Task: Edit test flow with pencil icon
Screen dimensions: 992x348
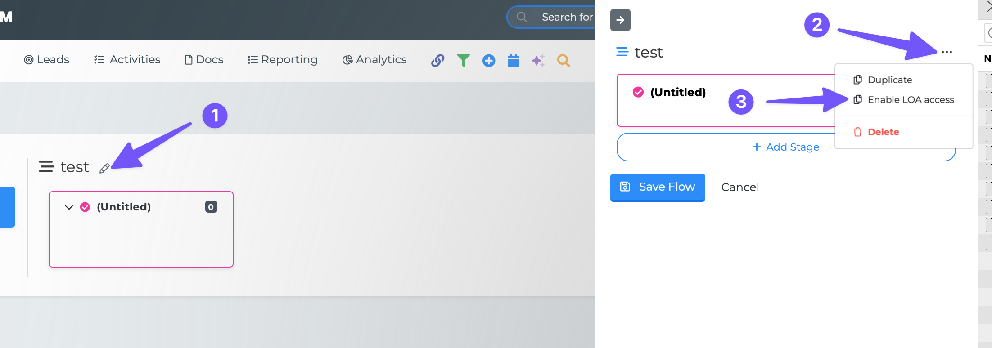Action: point(104,168)
